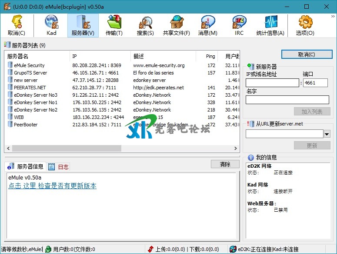
Task: Click the IP or domain address field
Action: (x=272, y=83)
